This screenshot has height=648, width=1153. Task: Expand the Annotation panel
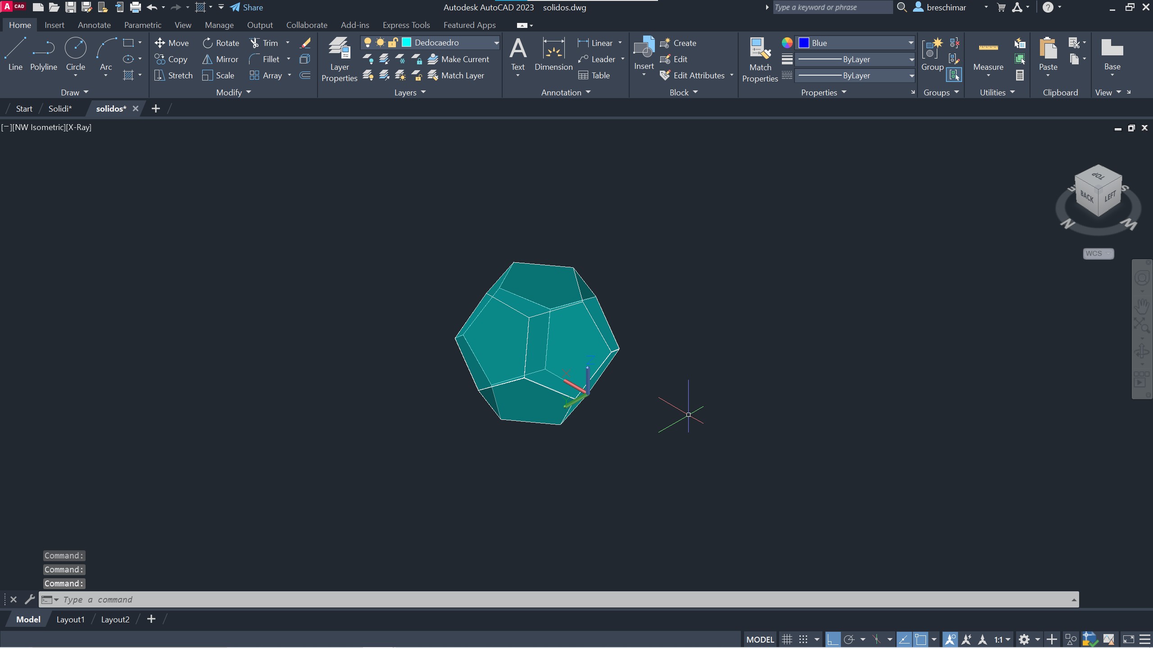pyautogui.click(x=566, y=92)
